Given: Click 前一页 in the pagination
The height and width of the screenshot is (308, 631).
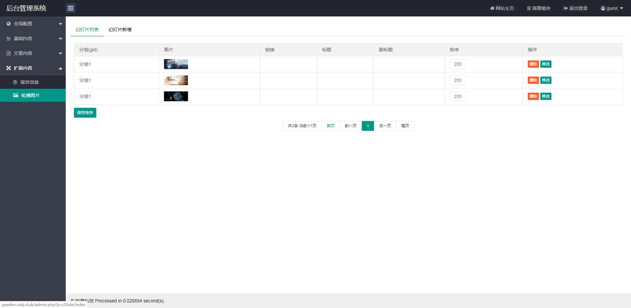Looking at the screenshot, I should click(351, 126).
